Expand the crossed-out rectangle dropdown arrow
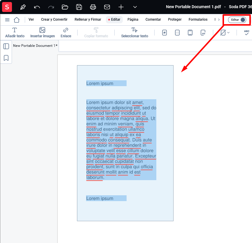 click(228, 33)
